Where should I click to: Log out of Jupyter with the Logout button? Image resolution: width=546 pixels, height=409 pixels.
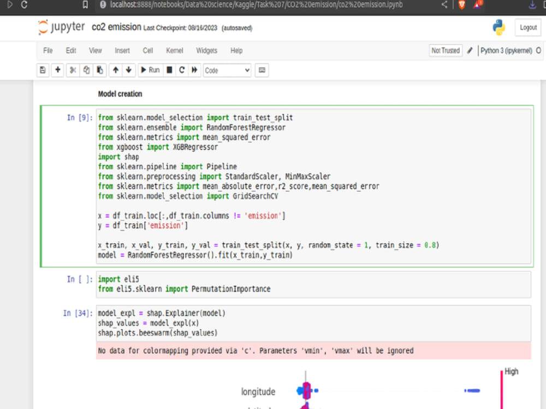pyautogui.click(x=527, y=27)
